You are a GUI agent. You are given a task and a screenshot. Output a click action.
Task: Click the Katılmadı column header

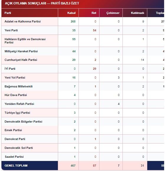(138, 13)
